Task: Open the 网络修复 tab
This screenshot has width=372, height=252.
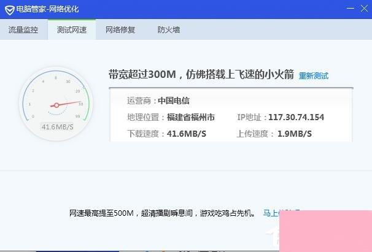Action: click(x=120, y=30)
